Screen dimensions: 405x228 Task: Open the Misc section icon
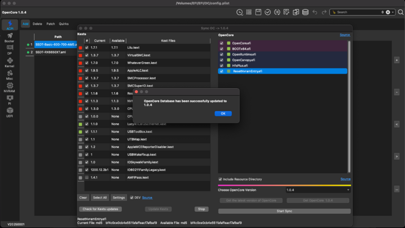pyautogui.click(x=10, y=74)
